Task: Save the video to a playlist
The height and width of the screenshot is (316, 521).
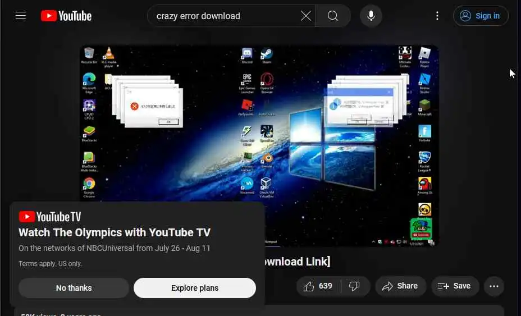Action: pyautogui.click(x=455, y=286)
